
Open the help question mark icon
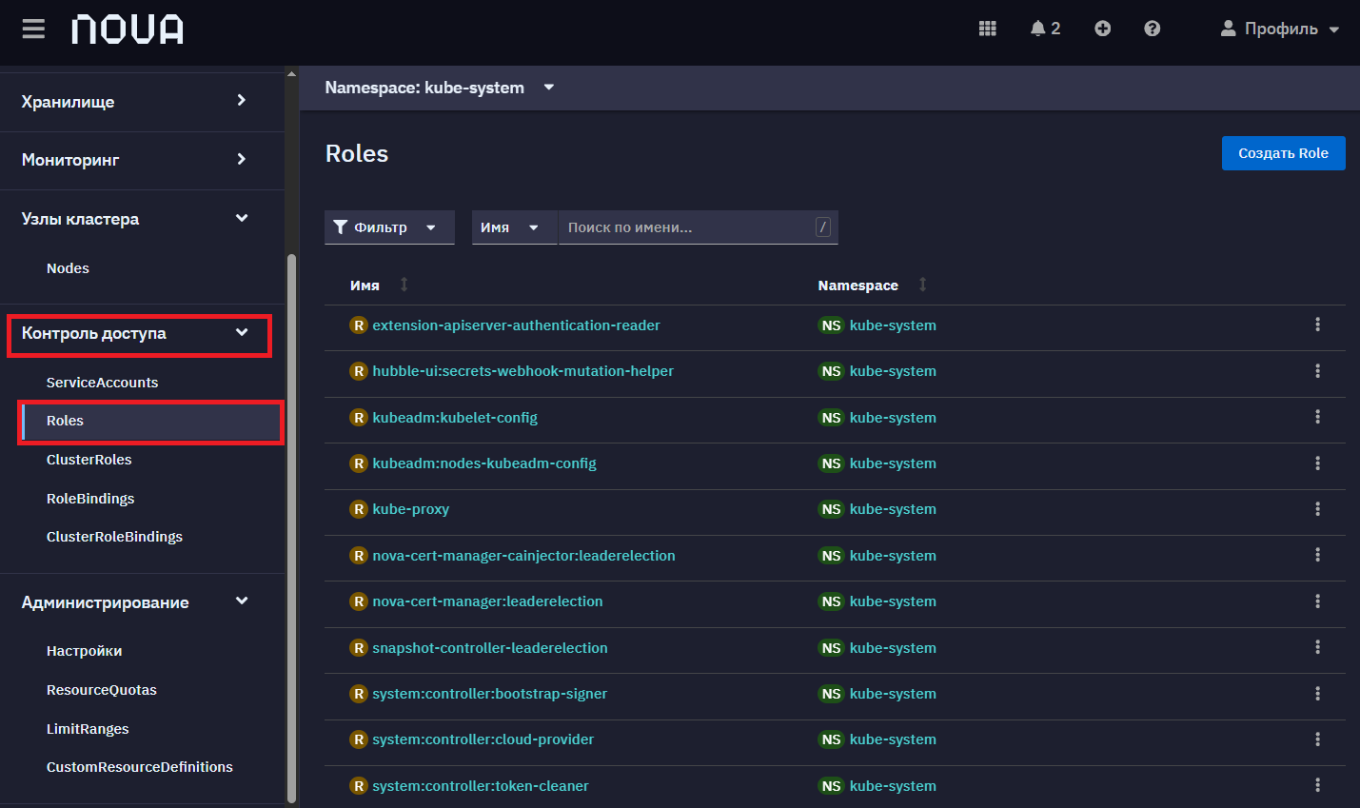coord(1153,29)
